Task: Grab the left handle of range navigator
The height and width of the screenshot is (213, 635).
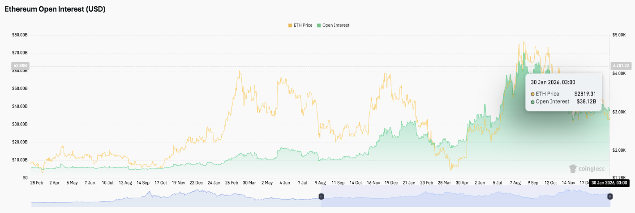Action: click(x=321, y=196)
